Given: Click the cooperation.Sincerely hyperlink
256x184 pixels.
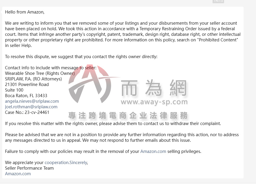Looking at the screenshot, I should [x=66, y=163].
